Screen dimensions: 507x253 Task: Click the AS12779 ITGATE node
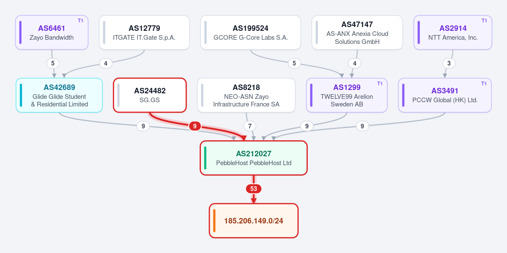point(144,33)
